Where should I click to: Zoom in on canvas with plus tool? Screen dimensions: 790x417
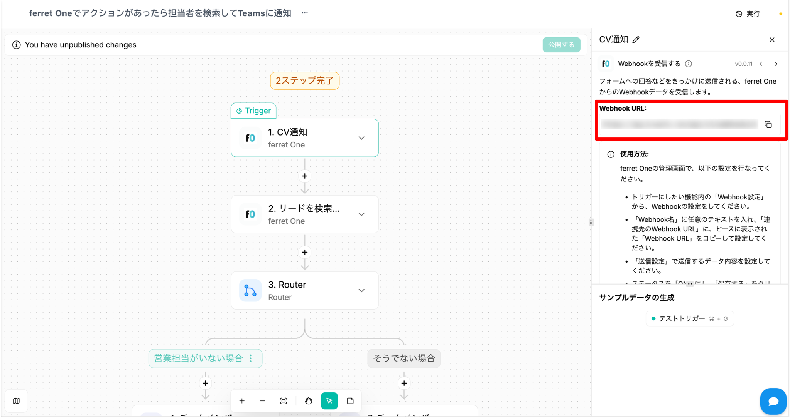point(242,401)
